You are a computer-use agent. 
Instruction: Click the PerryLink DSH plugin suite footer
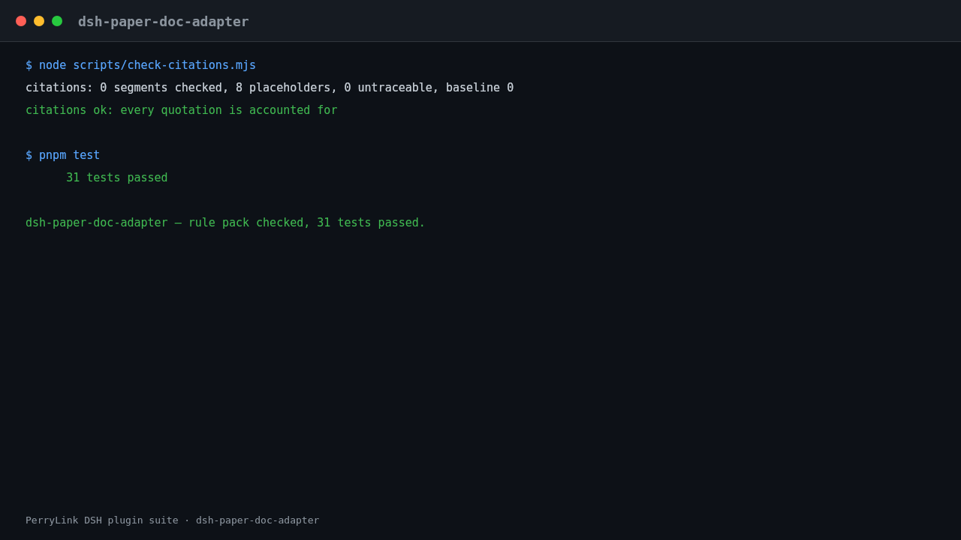172,520
